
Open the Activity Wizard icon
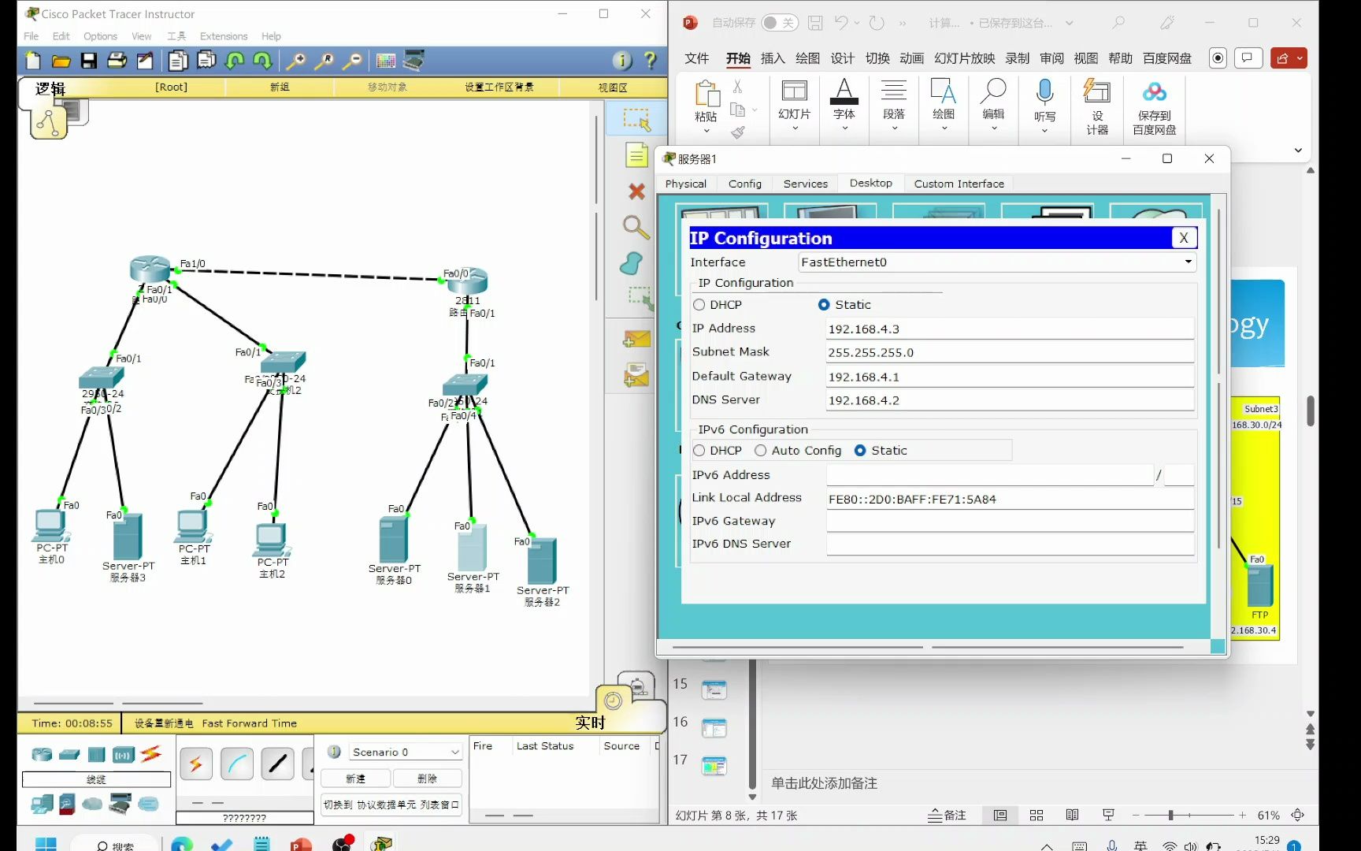[145, 61]
